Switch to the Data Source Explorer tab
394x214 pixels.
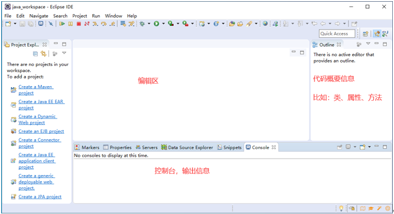pos(187,147)
